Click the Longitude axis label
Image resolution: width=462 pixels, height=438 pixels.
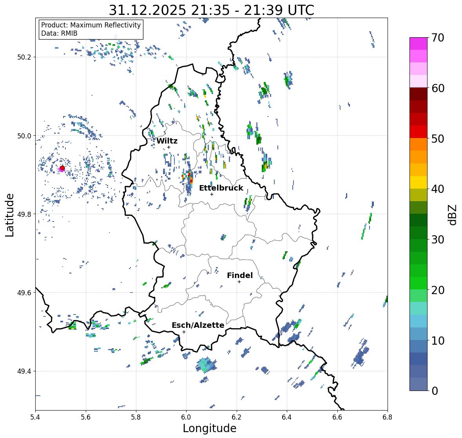click(210, 428)
